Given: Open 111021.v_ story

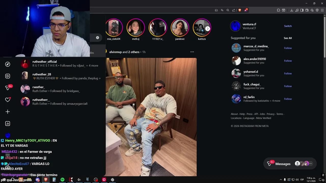Looking at the screenshot, I should (158, 27).
